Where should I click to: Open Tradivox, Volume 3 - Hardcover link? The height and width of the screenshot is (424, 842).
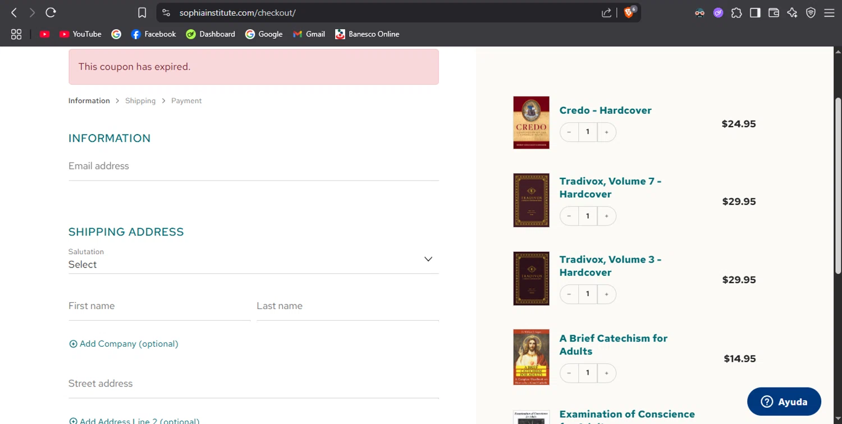(x=610, y=266)
